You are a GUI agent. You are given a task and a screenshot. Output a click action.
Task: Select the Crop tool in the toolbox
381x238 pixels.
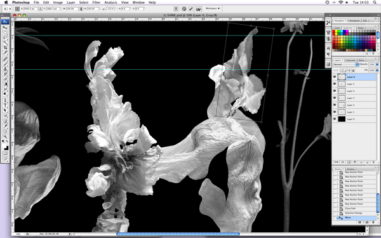5,48
